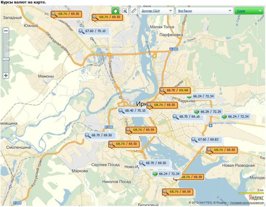The image size is (266, 207).
Task: Click the airport icon near Аэропорт Иркутск
Action: click(x=210, y=125)
